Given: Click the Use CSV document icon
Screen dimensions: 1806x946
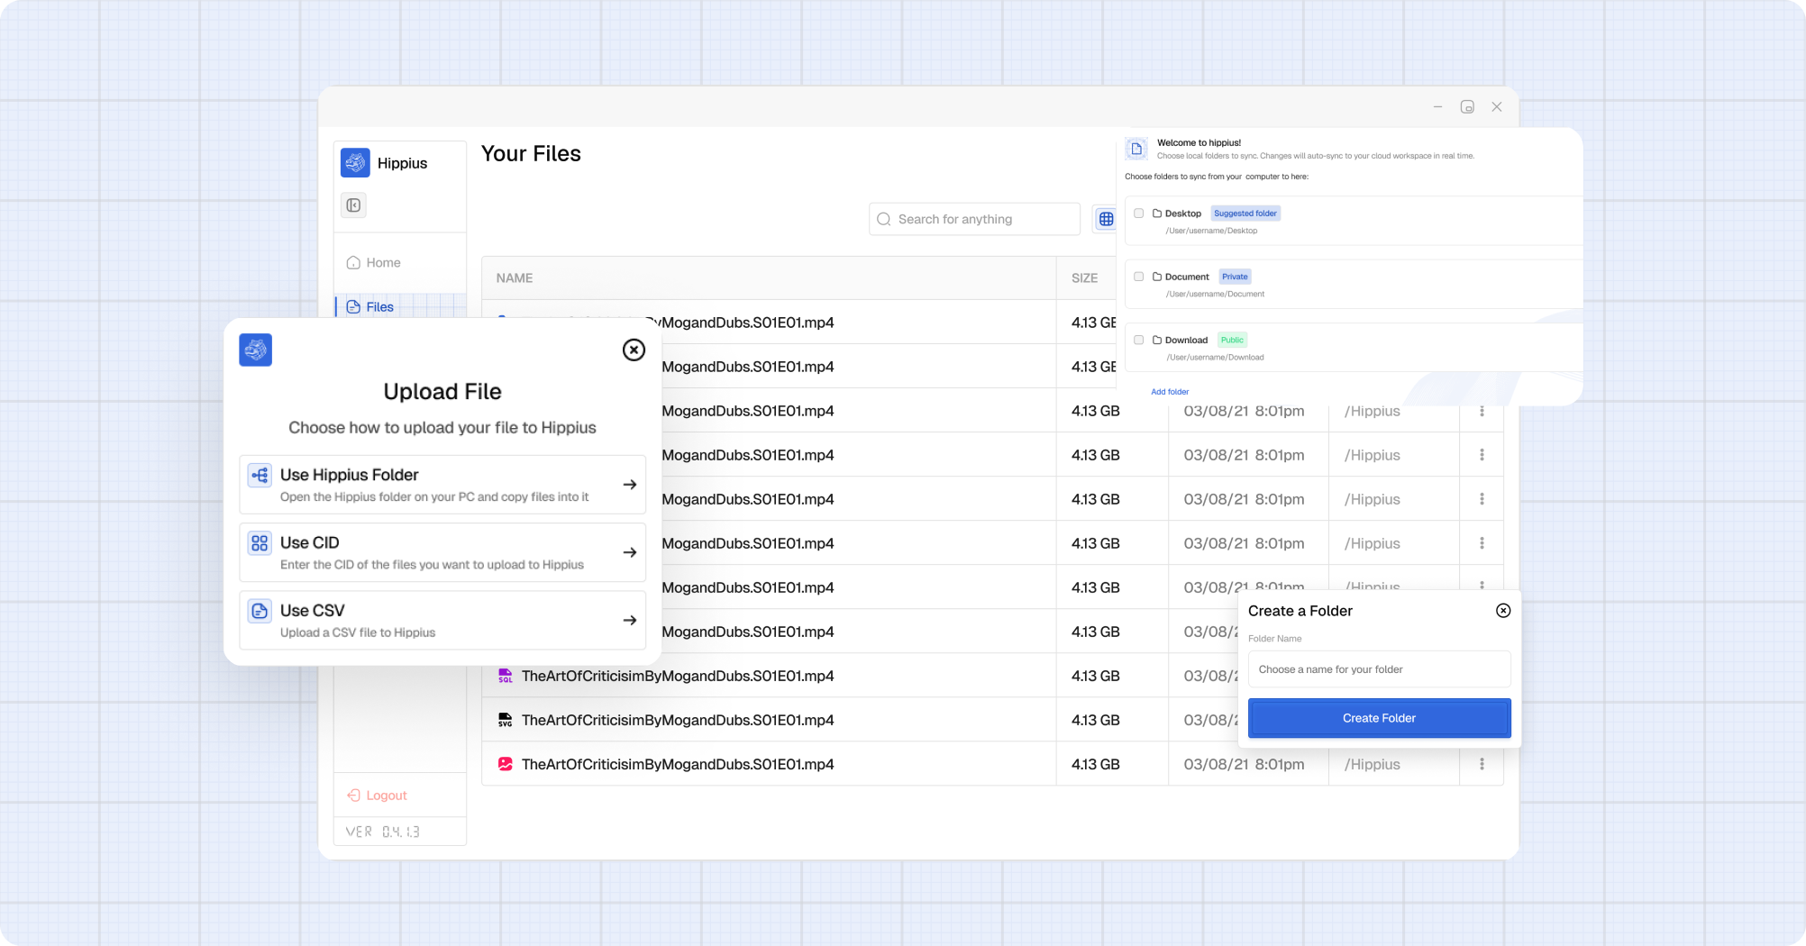Looking at the screenshot, I should [x=260, y=611].
